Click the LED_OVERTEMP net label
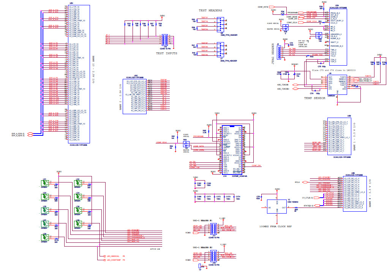387x272 pixels. click(114, 260)
